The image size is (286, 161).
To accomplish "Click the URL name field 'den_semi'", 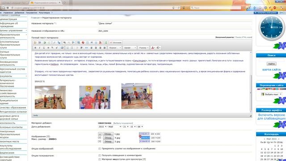I will click(175, 31).
